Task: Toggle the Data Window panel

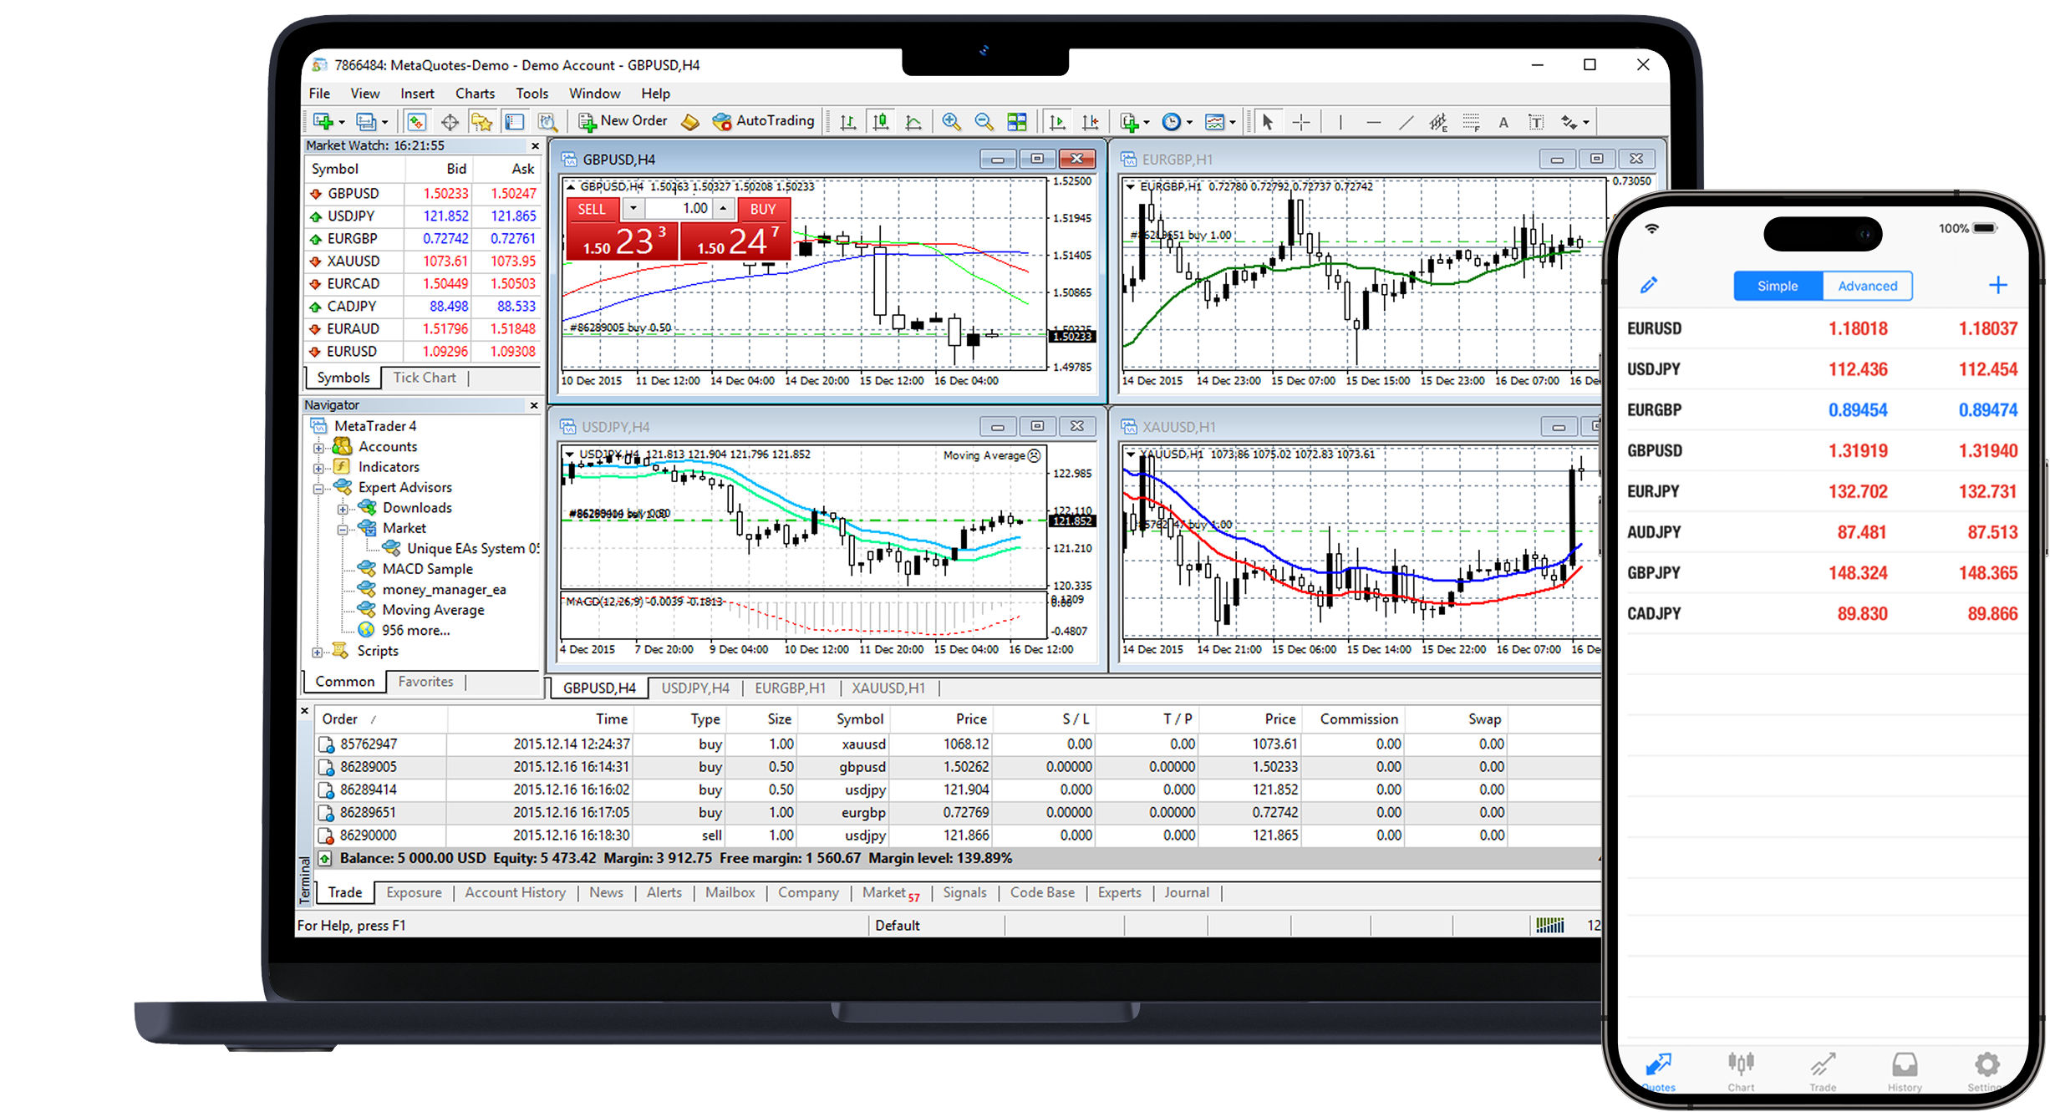Action: point(450,122)
